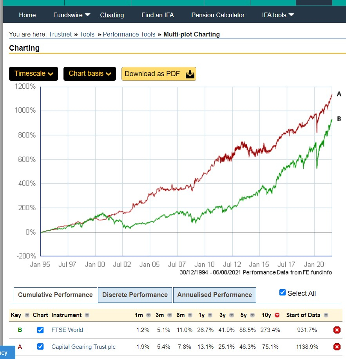The width and height of the screenshot is (346, 359).
Task: Click the red 10y sort arrow
Action: click(277, 315)
